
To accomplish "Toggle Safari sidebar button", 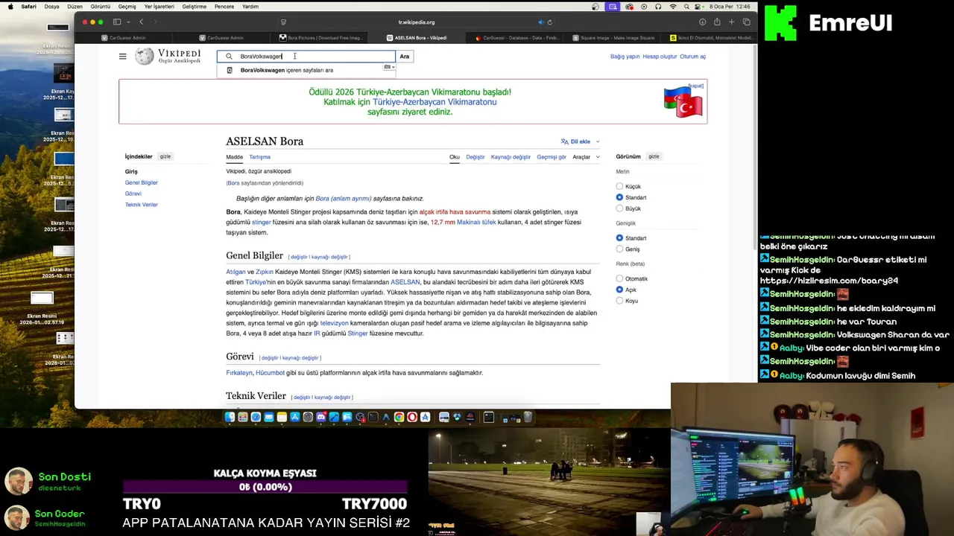I will pyautogui.click(x=117, y=22).
